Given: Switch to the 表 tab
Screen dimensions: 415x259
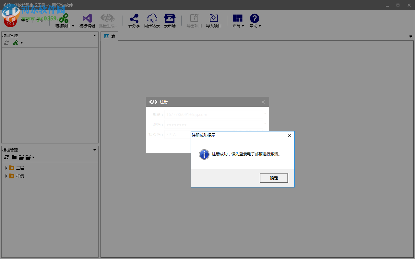Looking at the screenshot, I should (x=110, y=36).
